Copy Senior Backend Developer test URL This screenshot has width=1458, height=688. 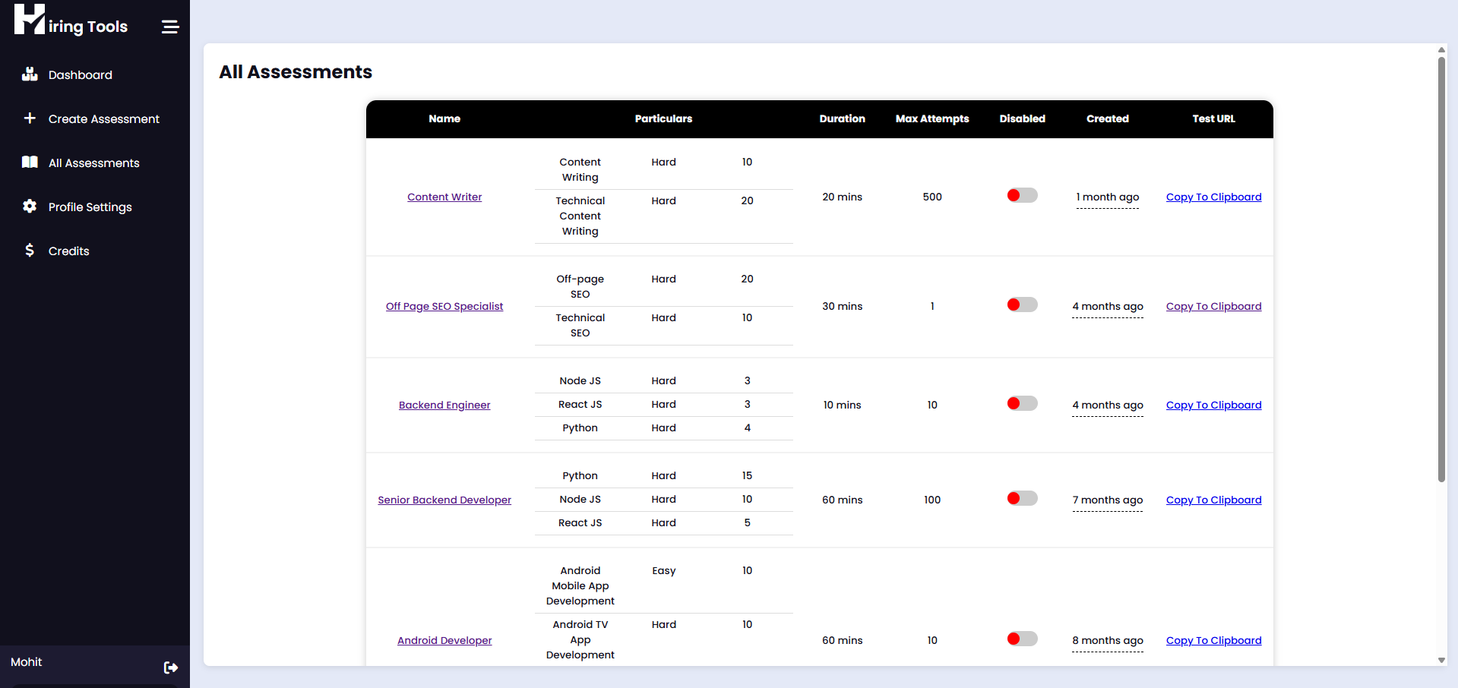pos(1213,500)
